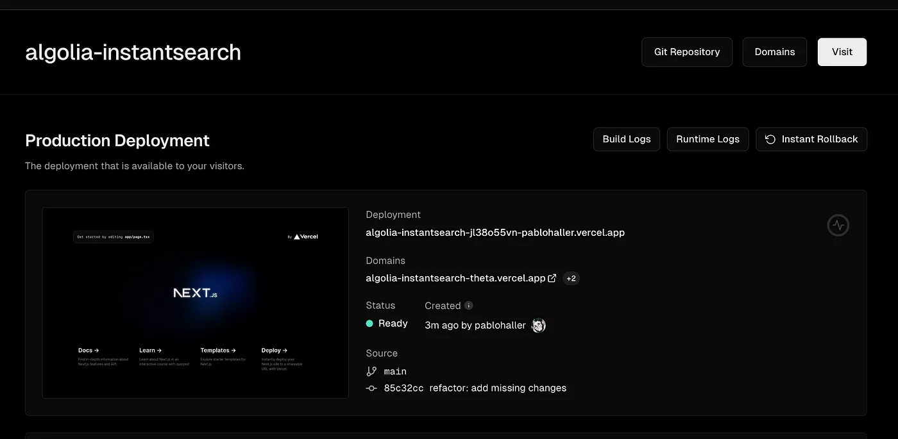Open Build Logs
Screen dimensions: 898x439
pos(627,139)
